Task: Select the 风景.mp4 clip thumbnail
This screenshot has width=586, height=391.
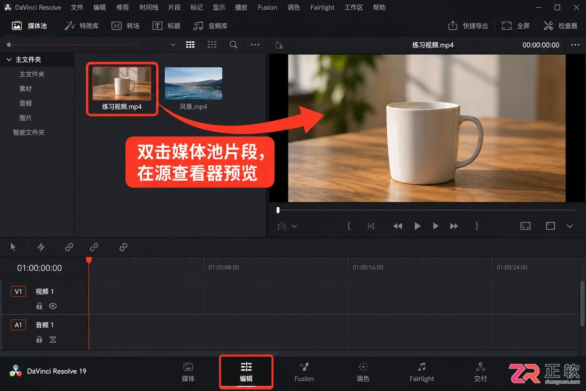Action: 194,83
